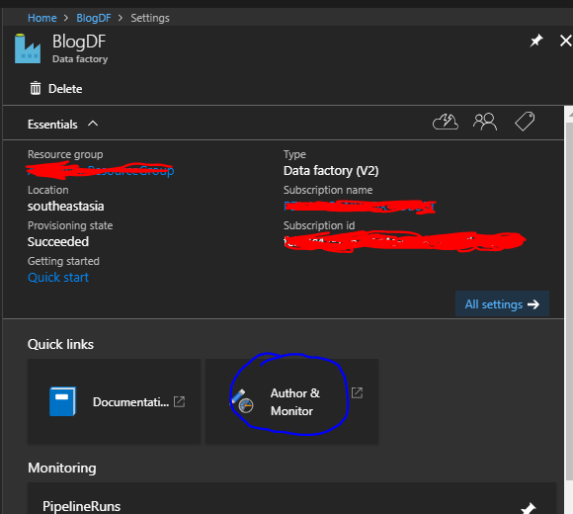
Task: Delete the data factory
Action: 56,89
